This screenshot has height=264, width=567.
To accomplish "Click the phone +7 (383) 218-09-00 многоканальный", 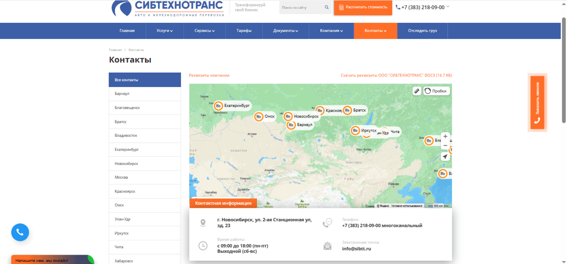I will pyautogui.click(x=382, y=226).
